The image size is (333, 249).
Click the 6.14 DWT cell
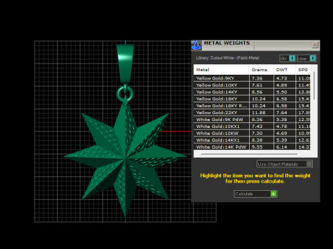284,147
